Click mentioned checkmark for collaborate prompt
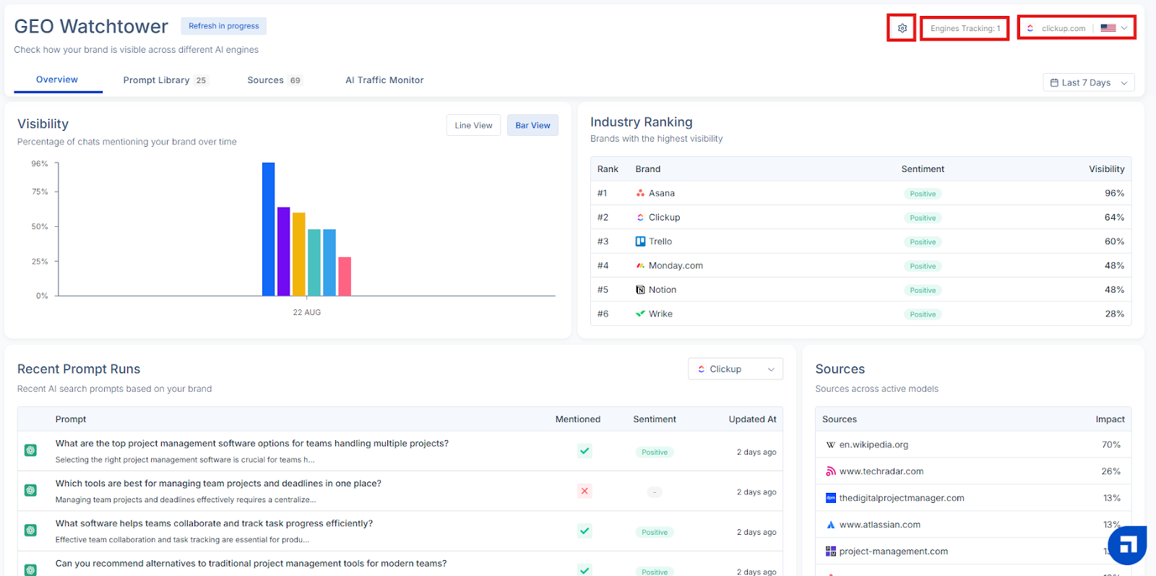Viewport: 1156px width, 576px height. (585, 531)
